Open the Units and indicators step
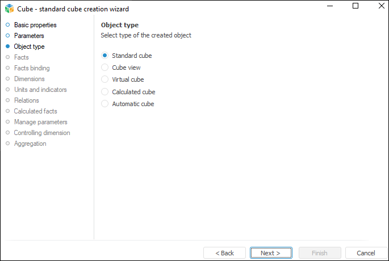389x261 pixels. pyautogui.click(x=40, y=90)
